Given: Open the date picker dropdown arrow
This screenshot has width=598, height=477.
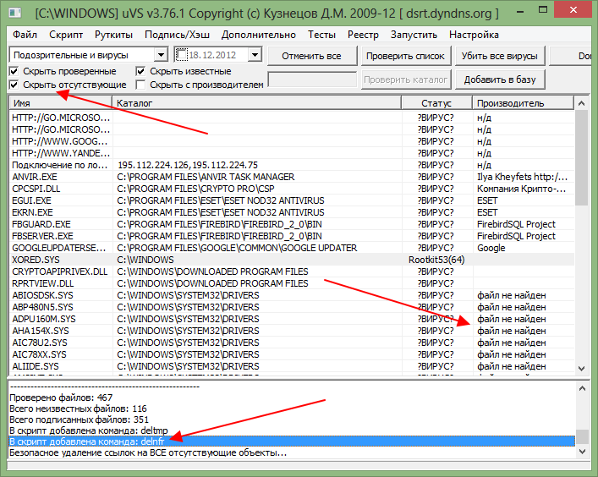Looking at the screenshot, I should (255, 55).
